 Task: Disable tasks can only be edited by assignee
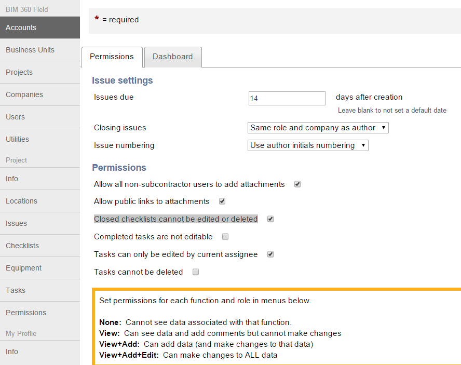[x=270, y=254]
